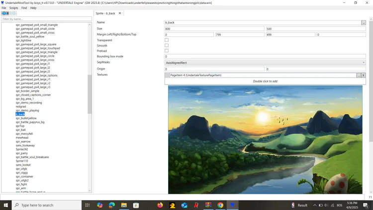Image resolution: width=373 pixels, height=210 pixels.
Task: Click the resource tree scrollbar thumb
Action: click(90, 94)
